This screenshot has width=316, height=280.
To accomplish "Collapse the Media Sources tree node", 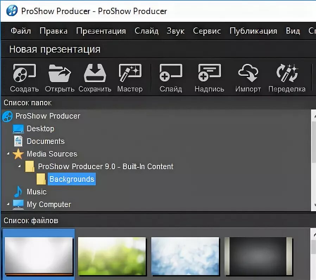I will [8, 154].
